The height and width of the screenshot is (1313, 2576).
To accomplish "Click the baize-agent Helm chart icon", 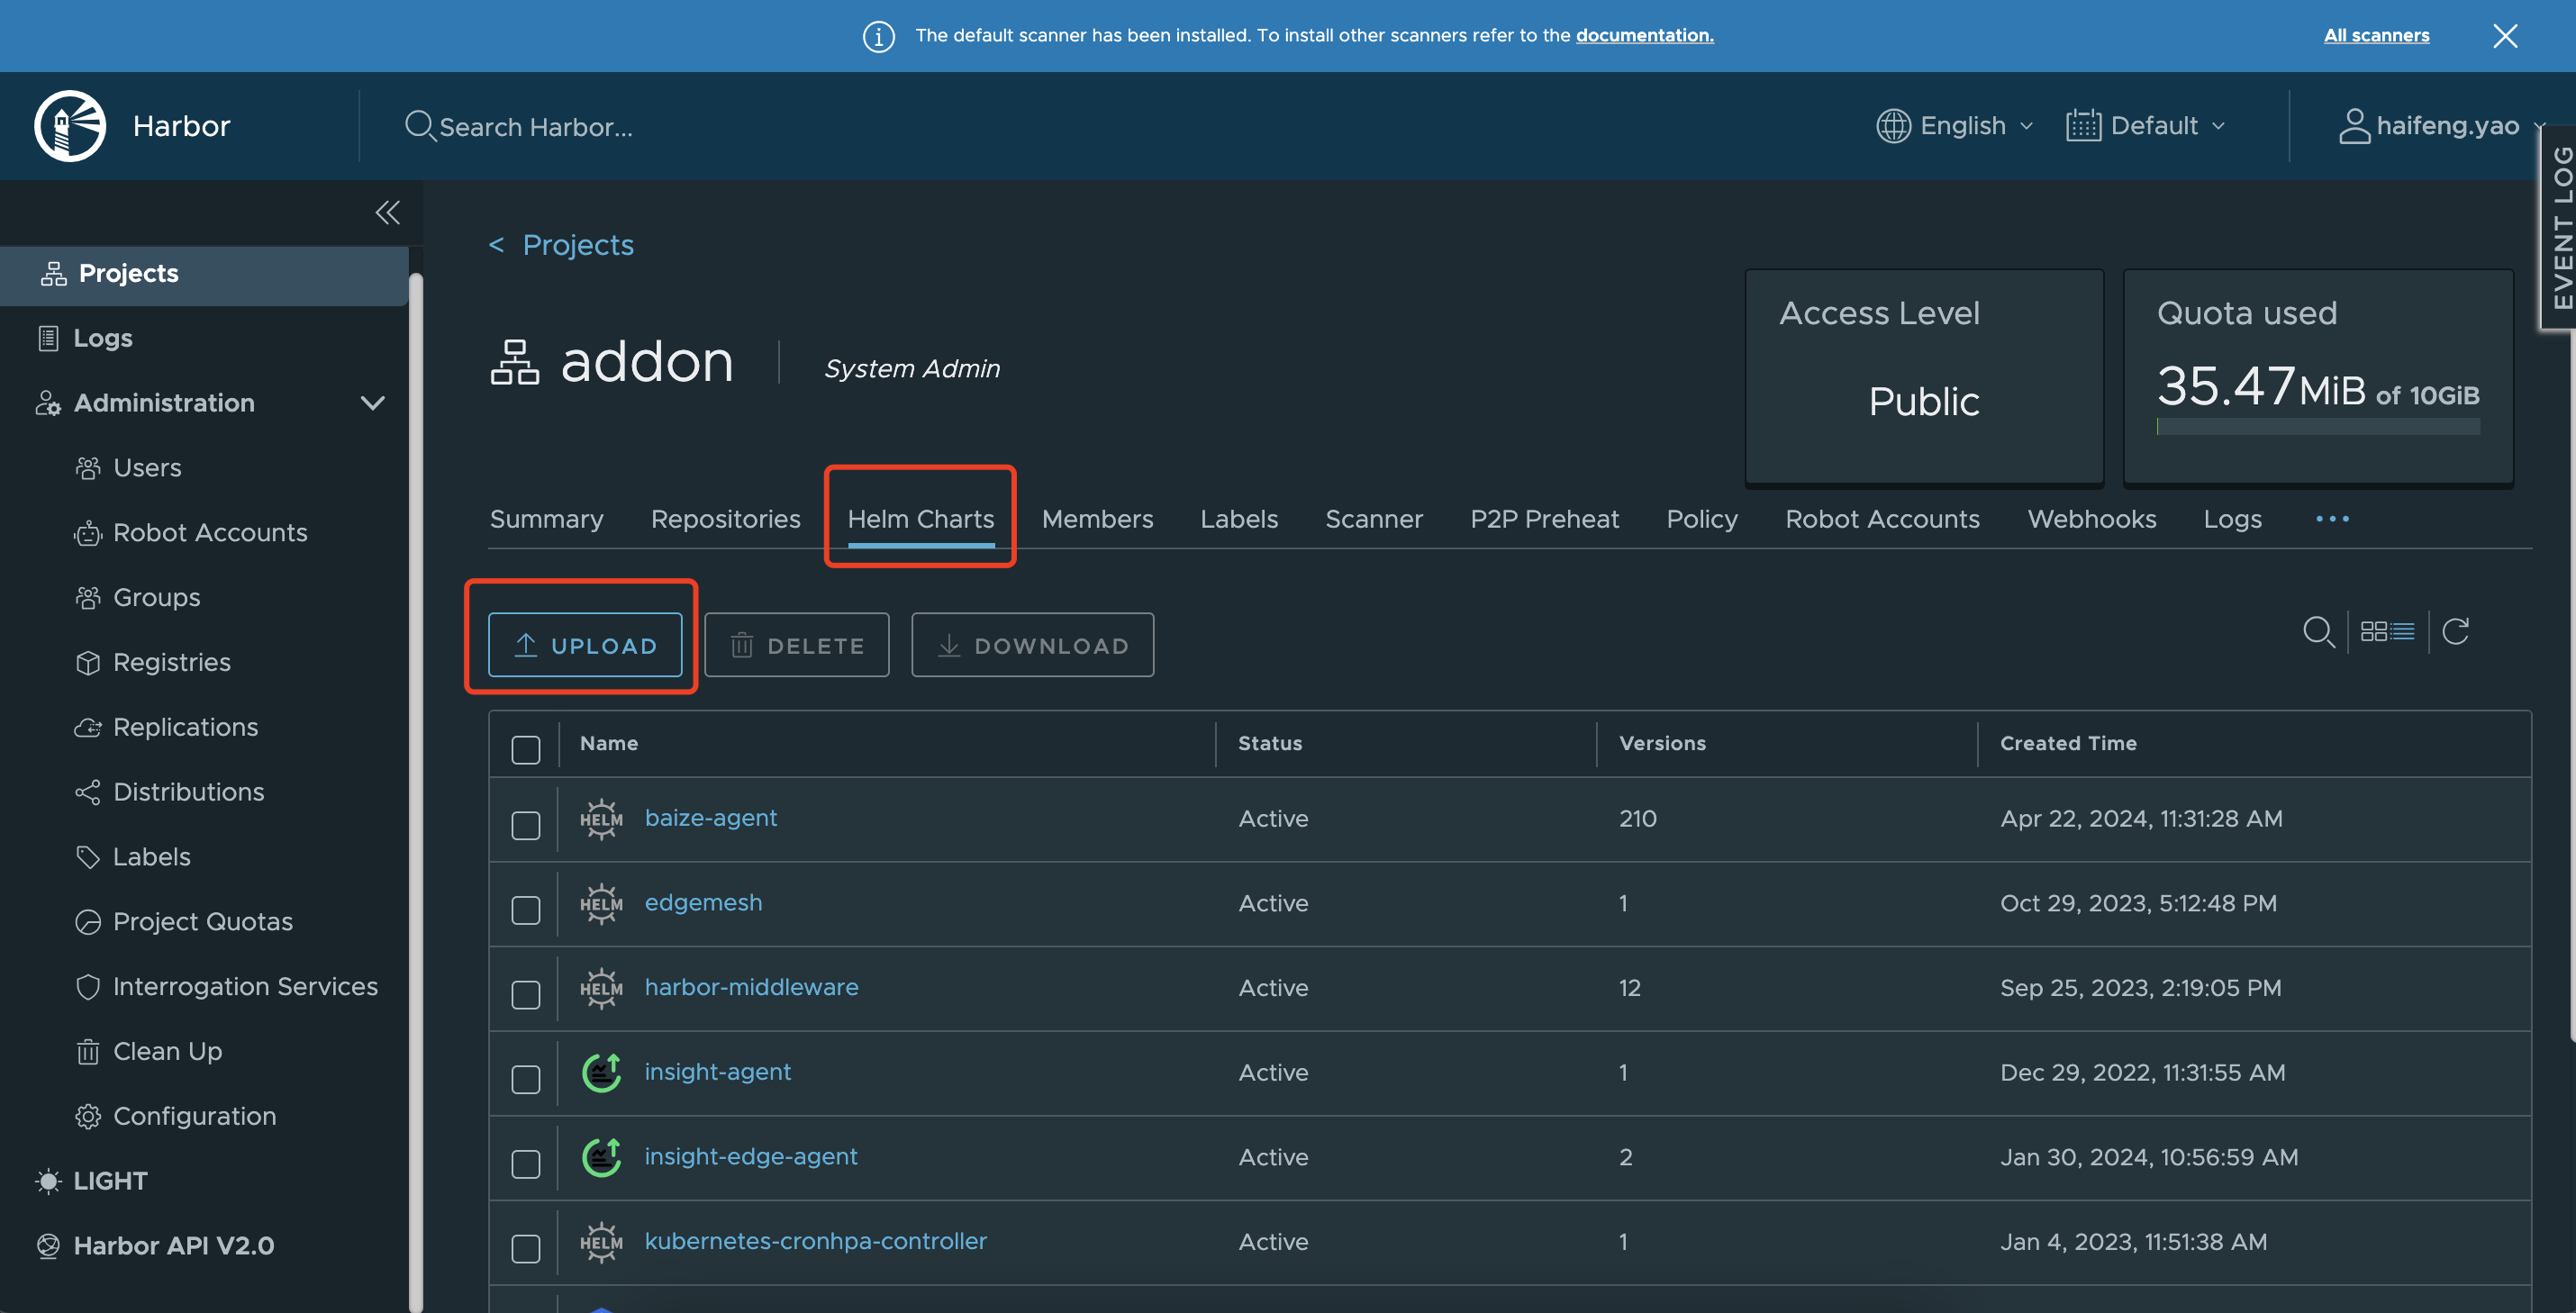I will (600, 818).
